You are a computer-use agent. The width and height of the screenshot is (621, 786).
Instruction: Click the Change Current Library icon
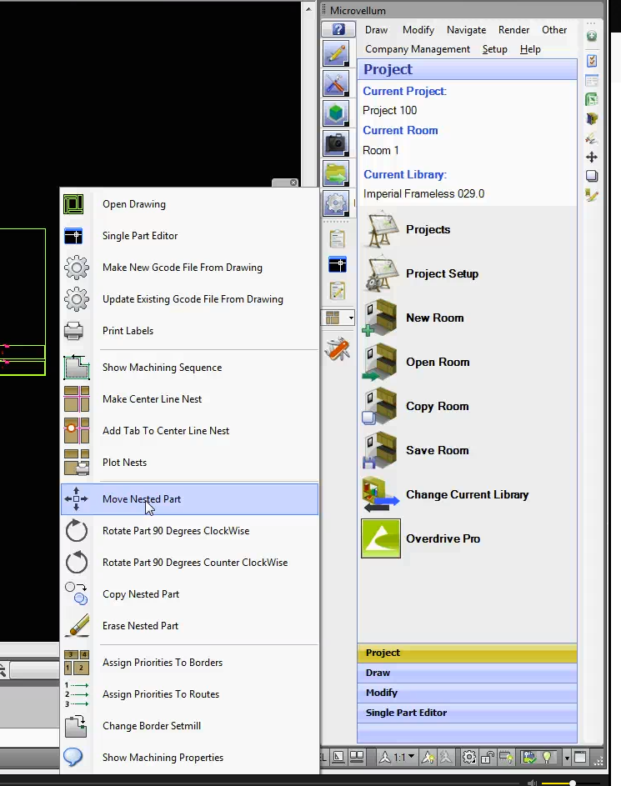pos(380,494)
